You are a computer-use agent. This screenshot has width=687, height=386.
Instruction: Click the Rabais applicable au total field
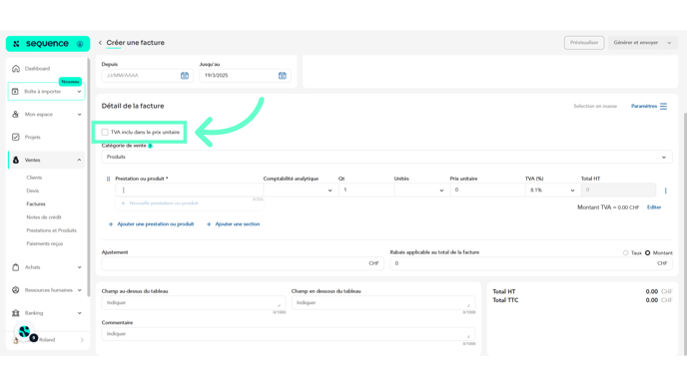531,263
